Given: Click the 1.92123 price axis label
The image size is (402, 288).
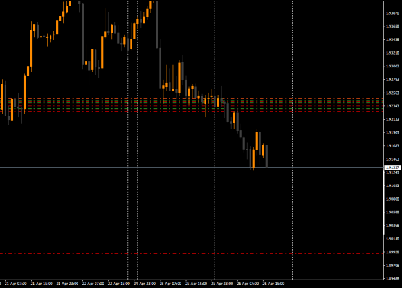Looking at the screenshot, I should [392, 120].
